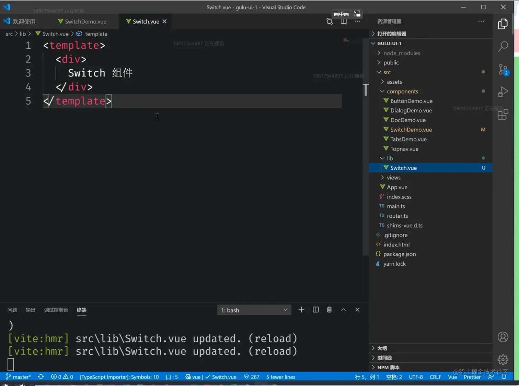Image resolution: width=519 pixels, height=386 pixels.
Task: Split the terminal panel
Action: click(316, 310)
